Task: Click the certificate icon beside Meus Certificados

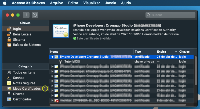Action: (9, 88)
